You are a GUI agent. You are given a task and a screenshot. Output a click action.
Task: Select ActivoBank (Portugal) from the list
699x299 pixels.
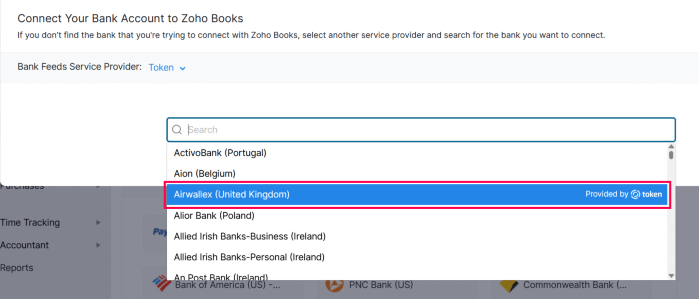(220, 153)
